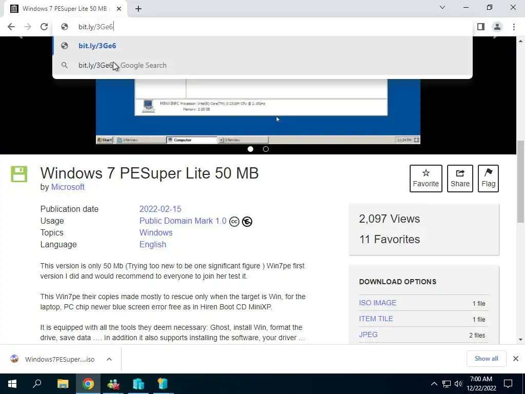The image size is (525, 394).
Task: Select first carousel dot indicator
Action: pyautogui.click(x=250, y=149)
